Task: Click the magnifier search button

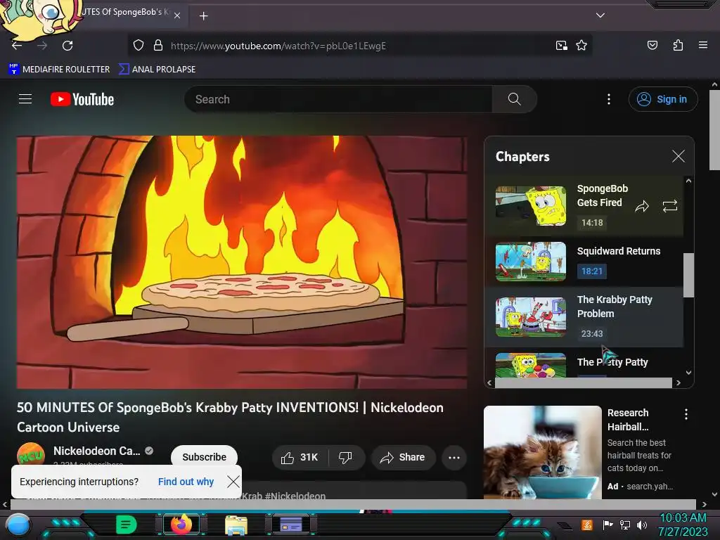Action: [514, 99]
